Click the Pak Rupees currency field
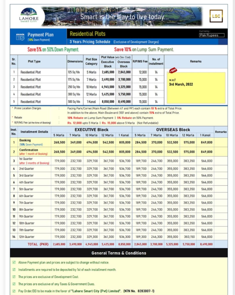Viewport: 235px width, 295px height. point(212,35)
